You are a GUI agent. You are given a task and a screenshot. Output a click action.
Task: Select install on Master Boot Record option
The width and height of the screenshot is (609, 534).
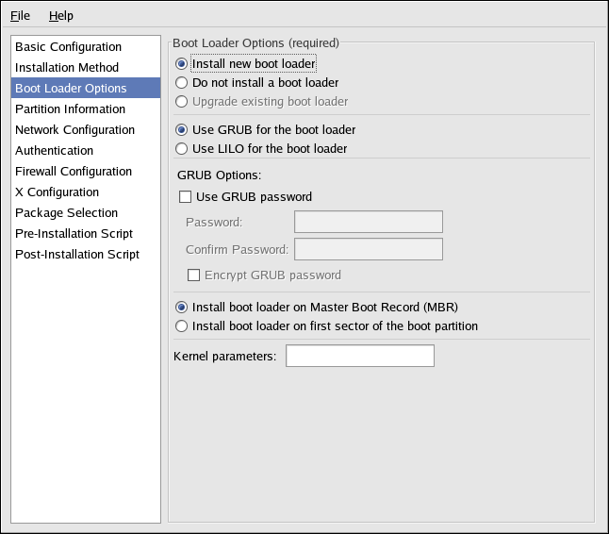(182, 308)
